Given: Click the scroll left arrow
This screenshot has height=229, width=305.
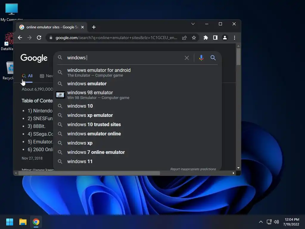Looking at the screenshot, I should click(x=16, y=173).
